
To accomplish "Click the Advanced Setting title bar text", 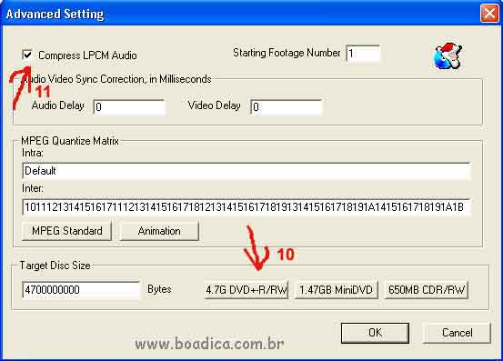I will pyautogui.click(x=55, y=15).
